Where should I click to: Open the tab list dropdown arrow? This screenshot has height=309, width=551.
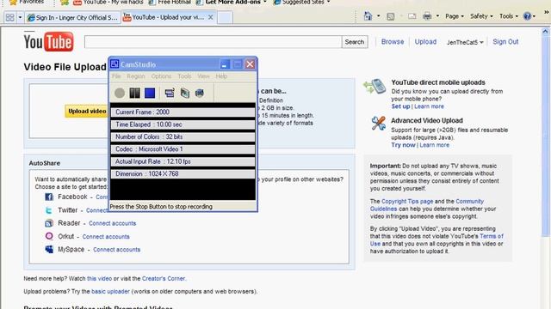click(x=20, y=17)
